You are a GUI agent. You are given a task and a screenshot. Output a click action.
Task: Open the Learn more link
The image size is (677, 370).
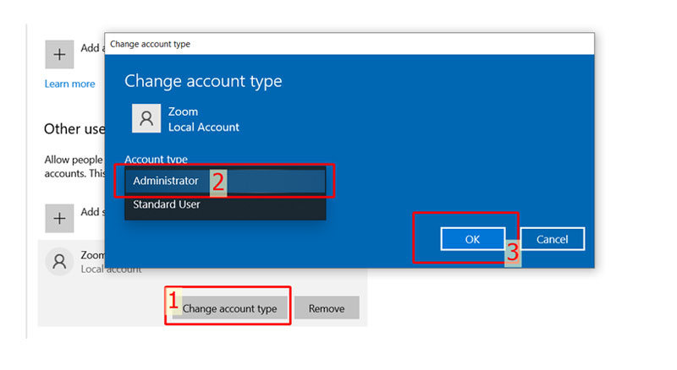click(69, 84)
